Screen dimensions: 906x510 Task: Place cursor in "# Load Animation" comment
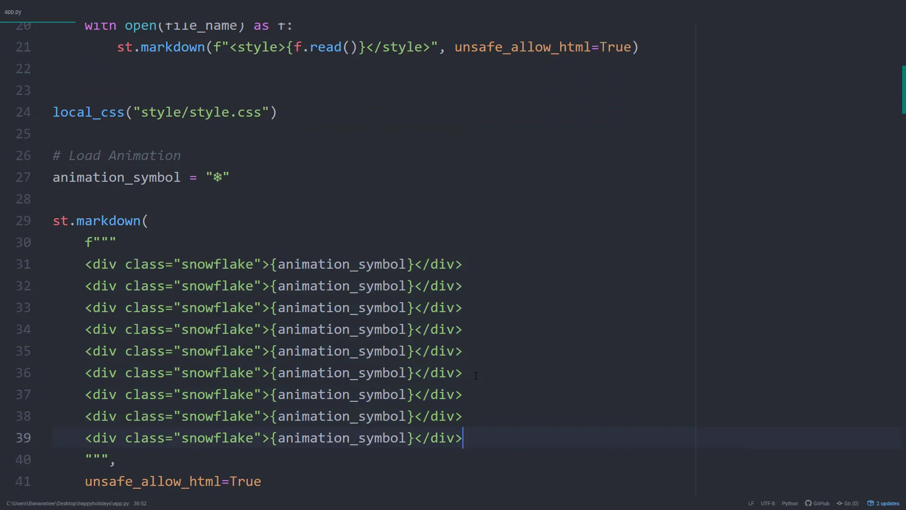117,156
